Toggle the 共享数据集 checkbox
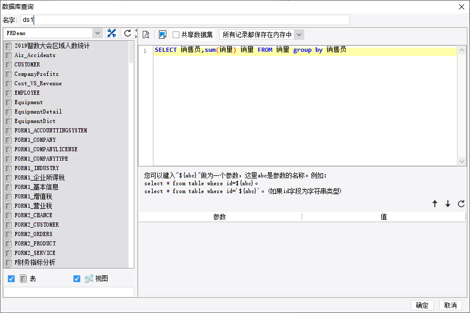 [176, 35]
